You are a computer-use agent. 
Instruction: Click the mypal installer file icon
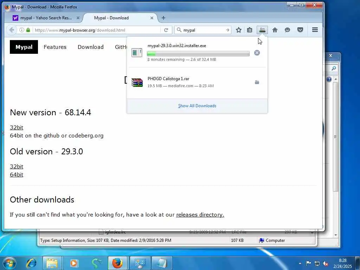pyautogui.click(x=137, y=53)
